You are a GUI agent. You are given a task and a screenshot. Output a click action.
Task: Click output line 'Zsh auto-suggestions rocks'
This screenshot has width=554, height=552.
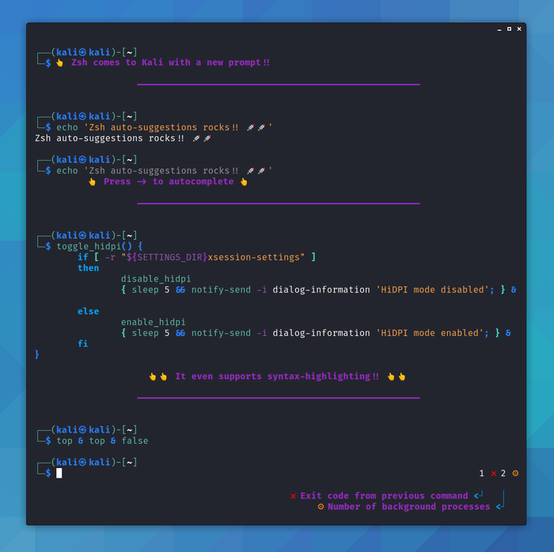coord(109,138)
